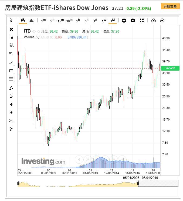Click the expand horizontal zoom icon

point(11,121)
